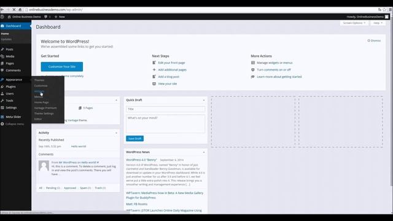This screenshot has width=393, height=221.
Task: Click the Pages icon in sidebar
Action: (2, 63)
